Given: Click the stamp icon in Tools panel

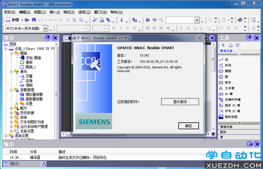Looking at the screenshot, I should pyautogui.click(x=230, y=45).
